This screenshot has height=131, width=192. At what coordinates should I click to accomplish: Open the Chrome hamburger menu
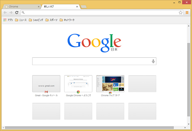pos(187,12)
